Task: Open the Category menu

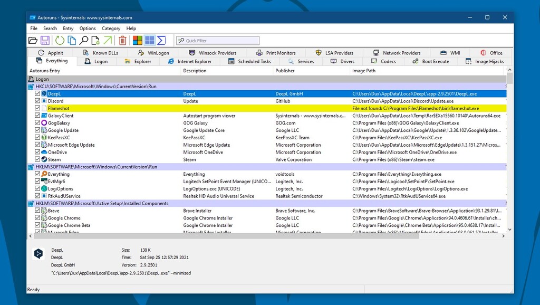Action: (111, 28)
